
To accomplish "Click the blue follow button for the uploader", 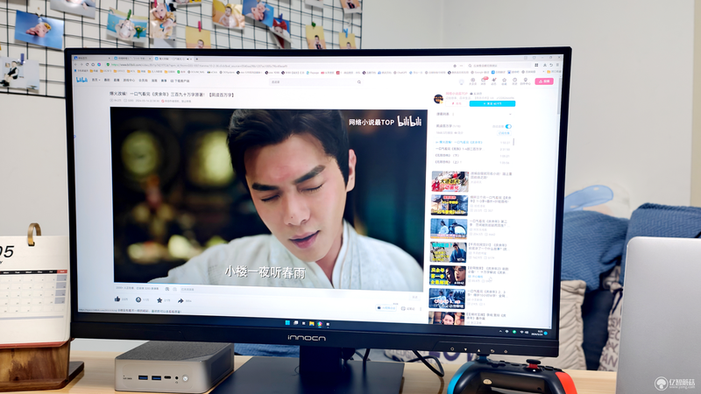I will (492, 103).
